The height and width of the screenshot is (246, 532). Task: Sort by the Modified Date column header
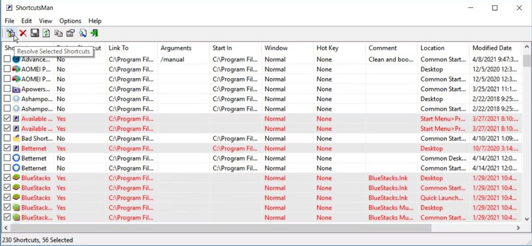coord(495,48)
